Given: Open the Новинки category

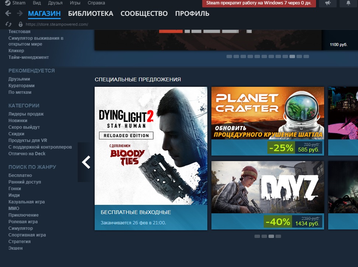Looking at the screenshot, I should pos(18,120).
